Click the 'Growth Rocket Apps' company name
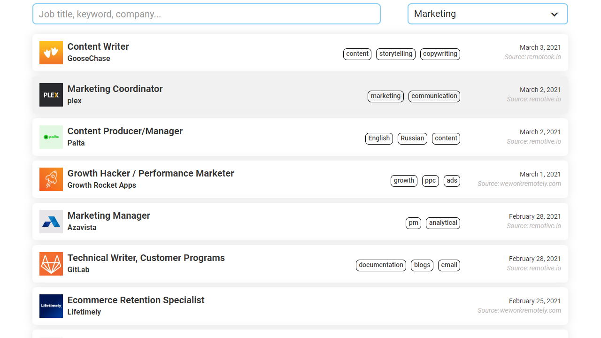 coord(102,185)
